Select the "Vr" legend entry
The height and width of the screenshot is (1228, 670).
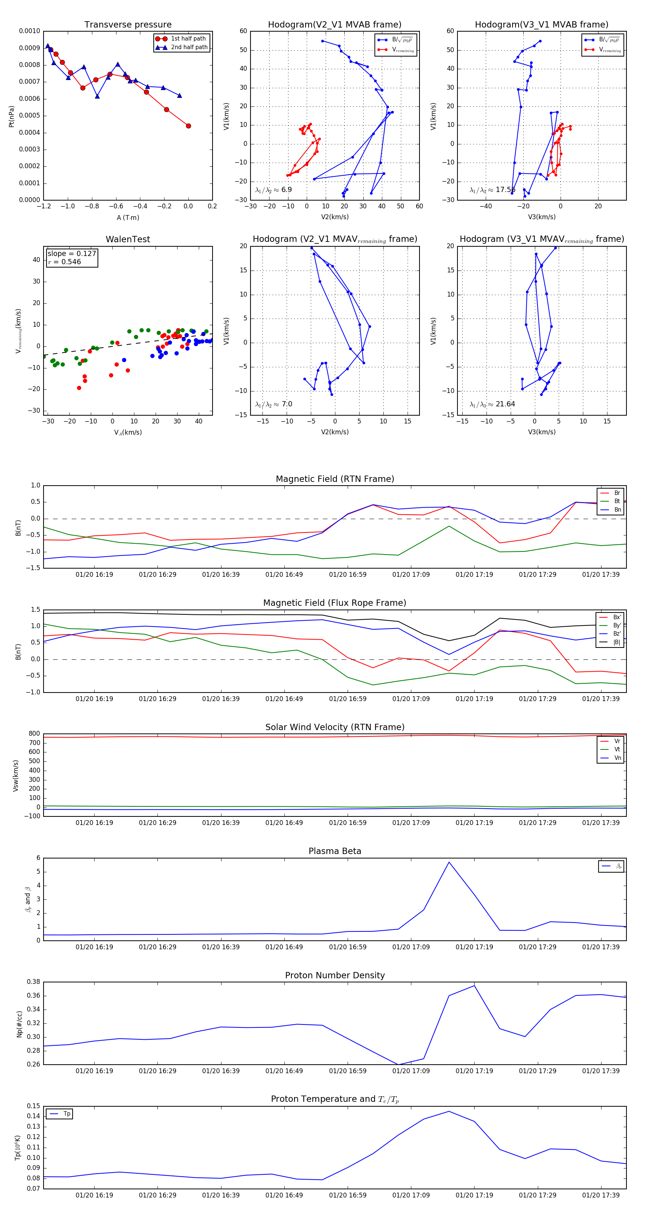click(x=610, y=741)
